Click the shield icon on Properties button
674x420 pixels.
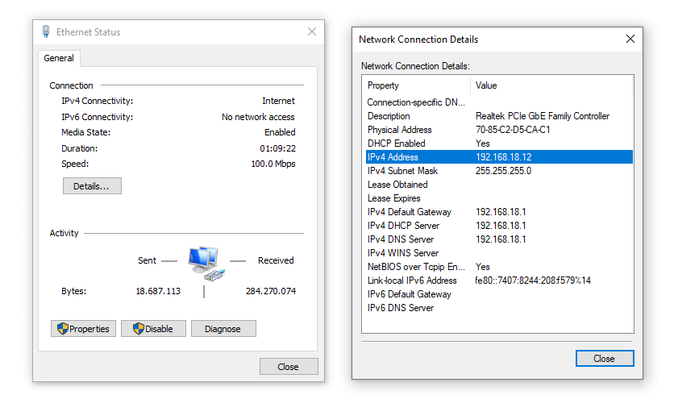pyautogui.click(x=62, y=329)
